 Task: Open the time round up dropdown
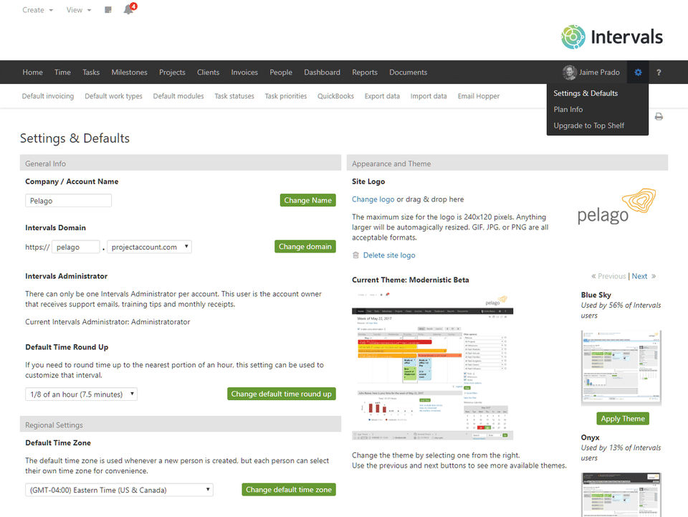[81, 394]
